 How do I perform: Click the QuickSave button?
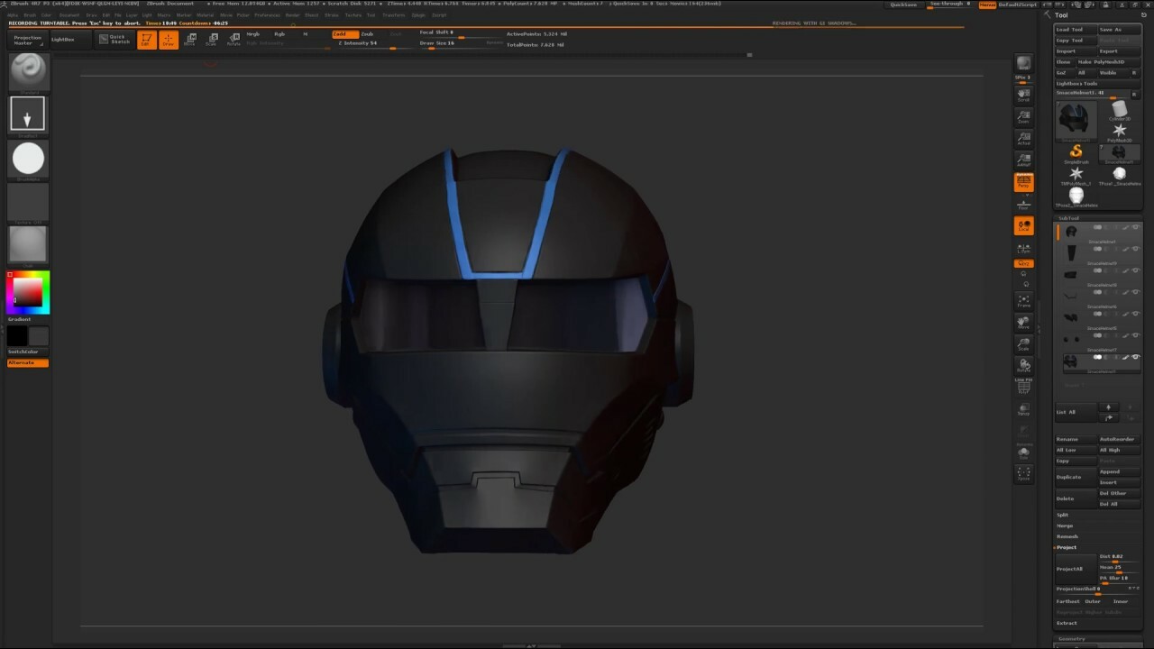click(x=903, y=5)
